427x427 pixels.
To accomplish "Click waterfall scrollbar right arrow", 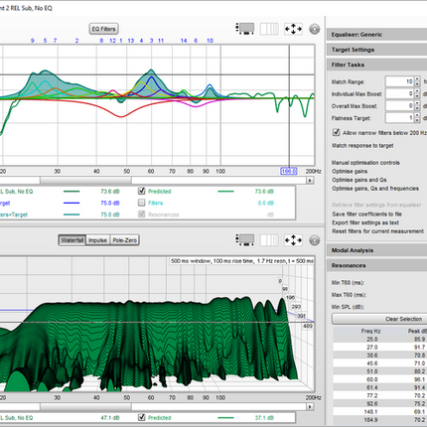I will [x=310, y=406].
